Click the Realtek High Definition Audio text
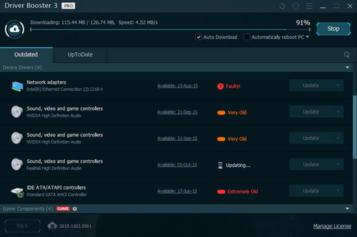357x237 pixels. click(54, 168)
